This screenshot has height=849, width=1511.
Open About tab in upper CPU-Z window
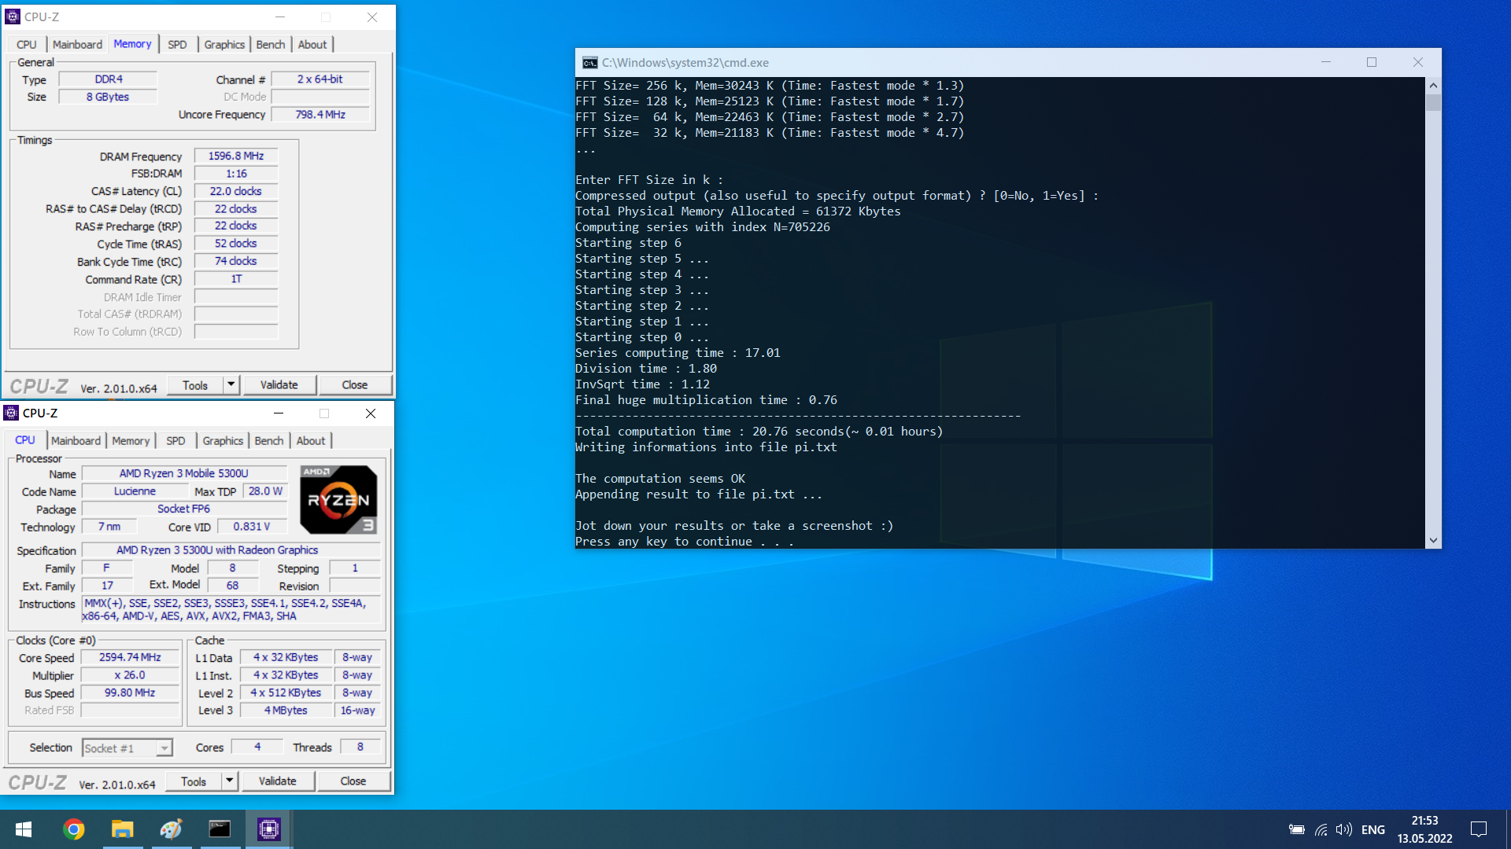(312, 45)
